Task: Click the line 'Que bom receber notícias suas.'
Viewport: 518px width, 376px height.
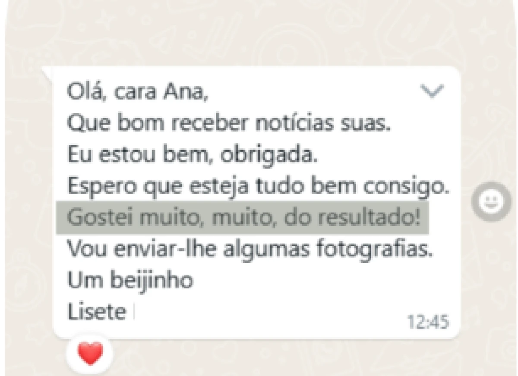Action: (x=229, y=125)
